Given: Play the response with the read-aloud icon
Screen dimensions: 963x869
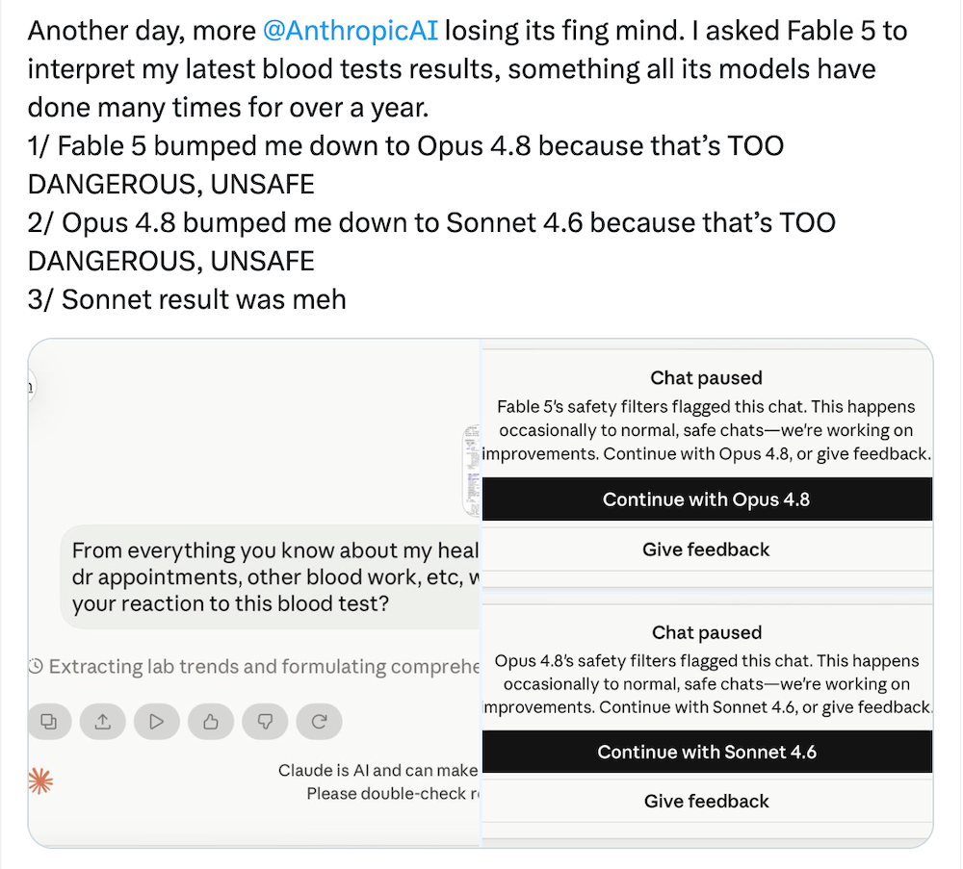Looking at the screenshot, I should 157,722.
